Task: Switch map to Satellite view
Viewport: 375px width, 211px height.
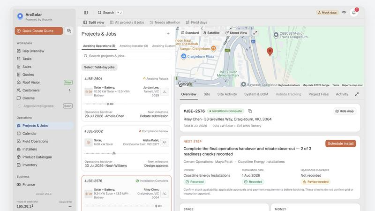Action: pos(211,33)
